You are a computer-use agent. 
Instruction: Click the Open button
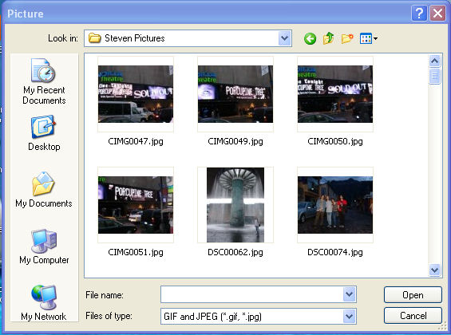[x=413, y=295]
